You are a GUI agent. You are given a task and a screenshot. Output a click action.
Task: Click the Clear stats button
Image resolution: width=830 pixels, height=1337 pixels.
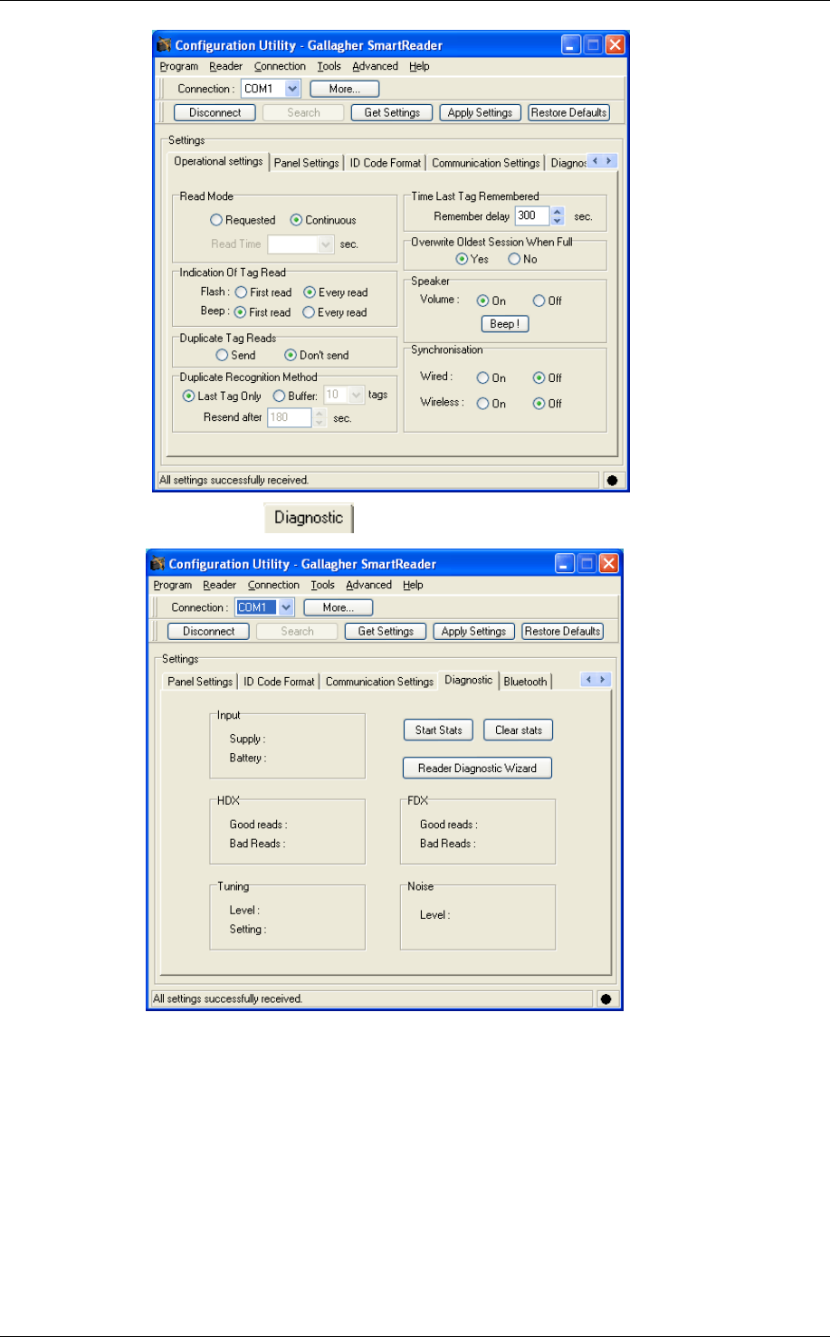pyautogui.click(x=519, y=731)
